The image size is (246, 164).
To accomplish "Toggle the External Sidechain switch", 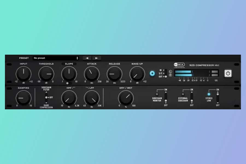I will pos(192,97).
